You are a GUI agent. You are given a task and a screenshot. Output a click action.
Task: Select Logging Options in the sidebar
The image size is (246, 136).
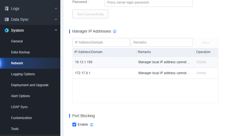pos(23,74)
